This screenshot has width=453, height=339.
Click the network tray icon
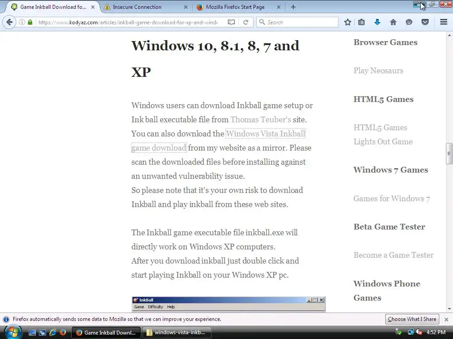click(411, 332)
